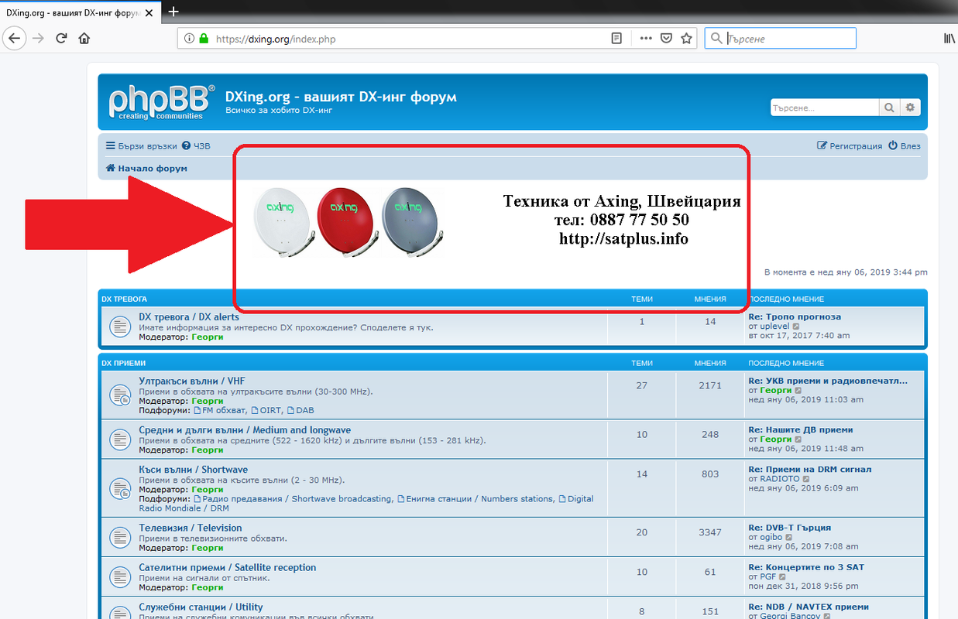Open Re: Концертите по 3 SAT post
Image resolution: width=958 pixels, height=619 pixels.
806,567
